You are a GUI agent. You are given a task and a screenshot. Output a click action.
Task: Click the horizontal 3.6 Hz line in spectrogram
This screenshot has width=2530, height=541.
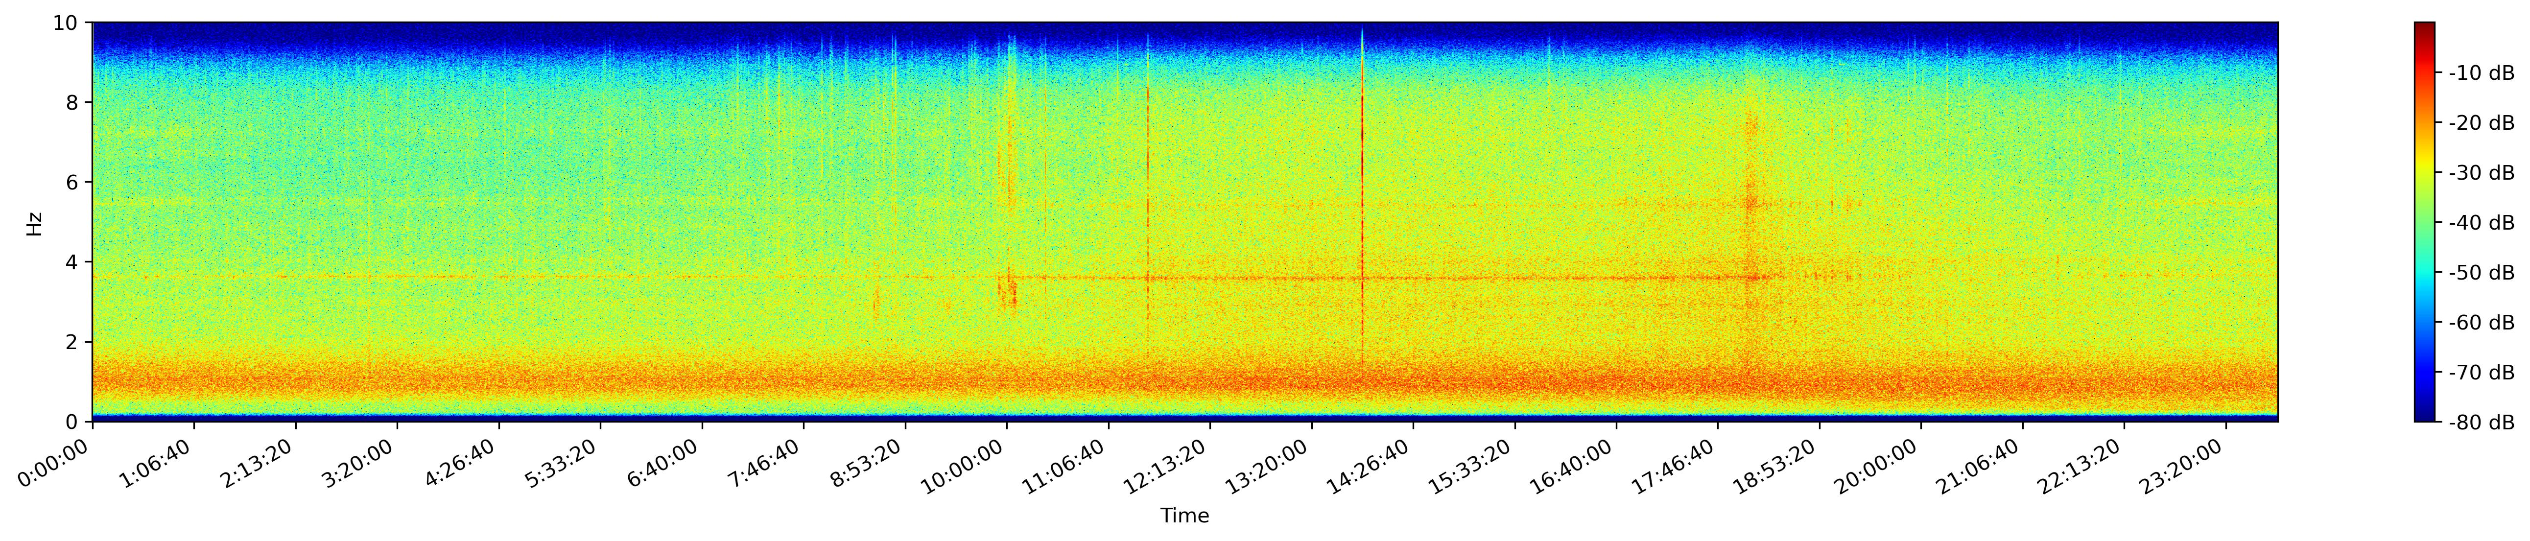(1179, 278)
